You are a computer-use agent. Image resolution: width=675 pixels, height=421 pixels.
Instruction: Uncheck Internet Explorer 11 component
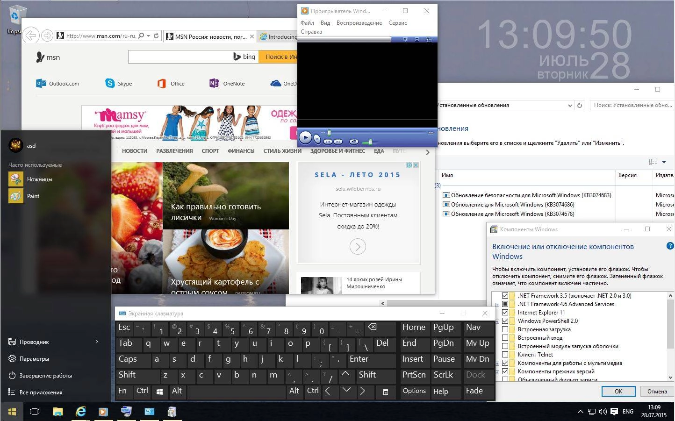pyautogui.click(x=505, y=313)
